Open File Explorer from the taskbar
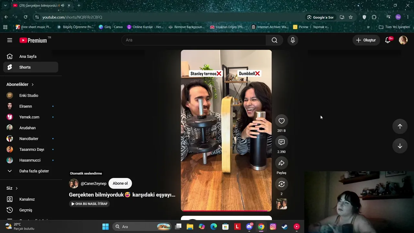Image resolution: width=414 pixels, height=233 pixels. pyautogui.click(x=190, y=227)
